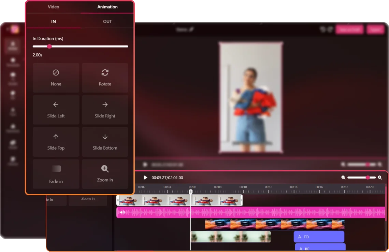Screen dimensions: 389x252
Task: Select the None animation option
Action: tap(56, 78)
